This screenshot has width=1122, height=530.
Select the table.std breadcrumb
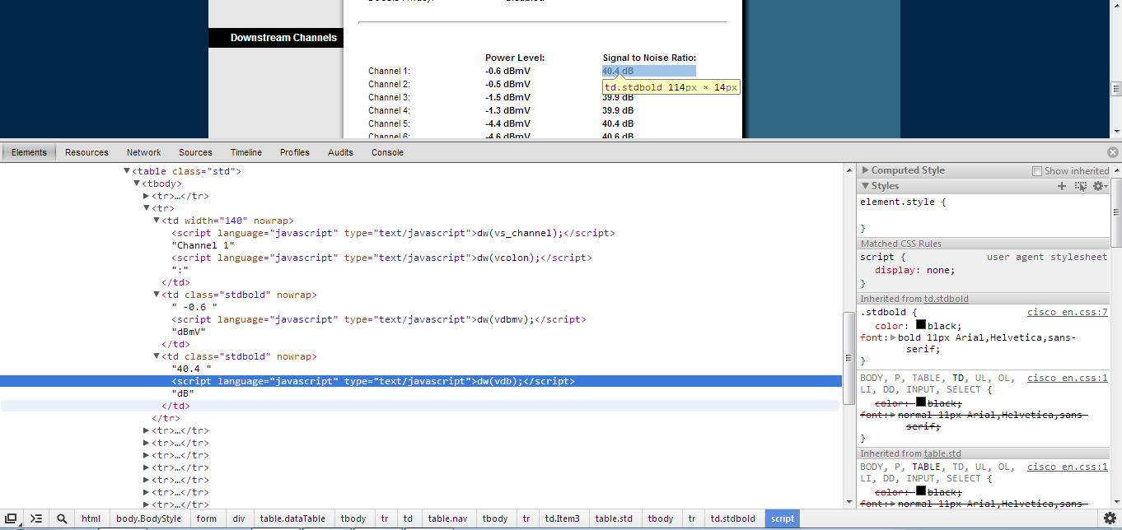click(x=614, y=518)
